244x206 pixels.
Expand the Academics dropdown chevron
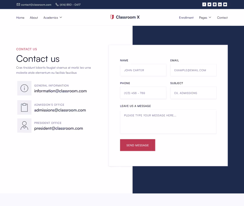pos(61,17)
